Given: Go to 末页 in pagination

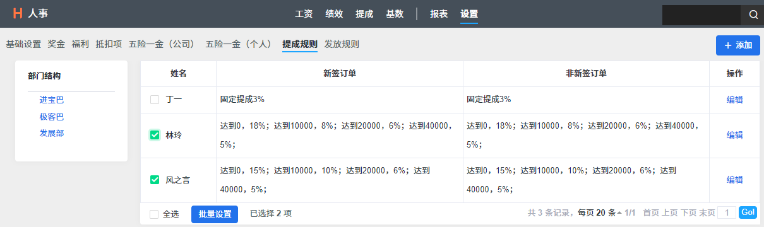Looking at the screenshot, I should click(x=707, y=214).
